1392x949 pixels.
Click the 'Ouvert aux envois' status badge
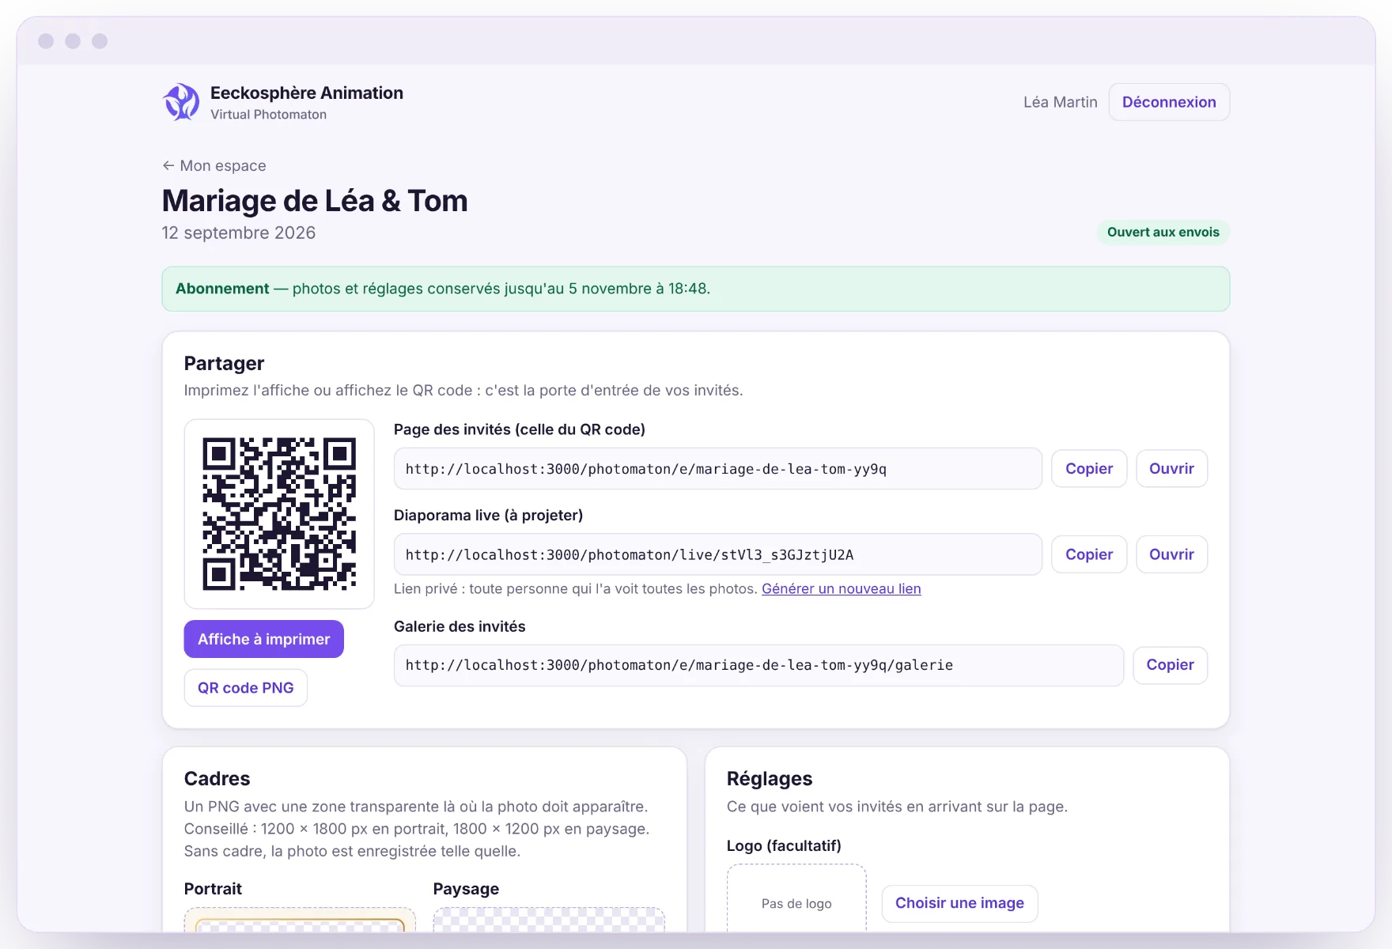1163,232
